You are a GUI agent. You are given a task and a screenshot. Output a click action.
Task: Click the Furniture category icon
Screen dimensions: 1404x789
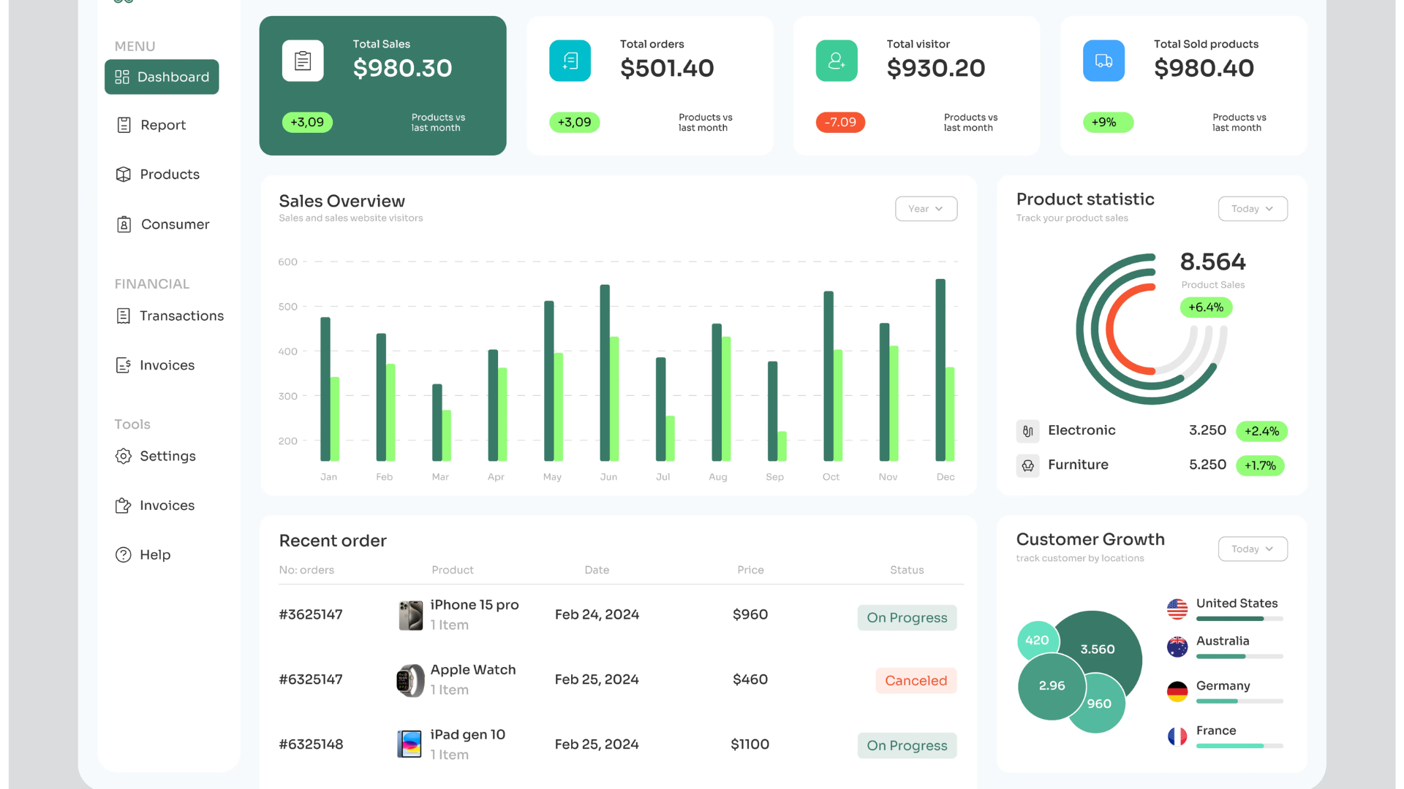[x=1027, y=465]
